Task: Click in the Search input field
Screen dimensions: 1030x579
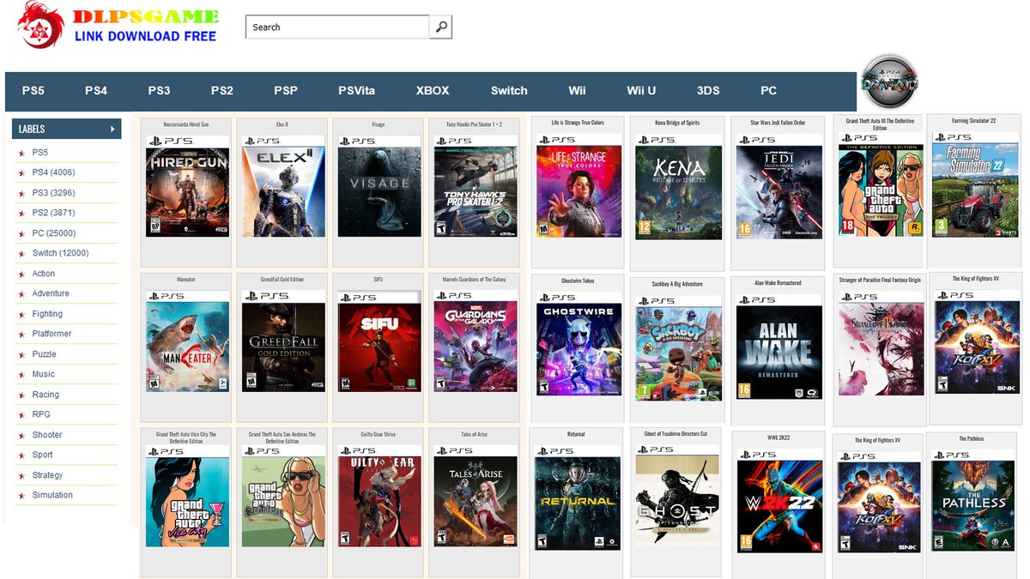Action: pyautogui.click(x=337, y=27)
